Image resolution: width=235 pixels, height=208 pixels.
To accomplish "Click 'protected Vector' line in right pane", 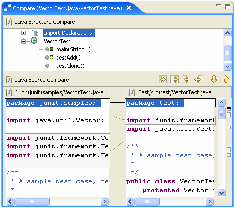I will point(179,190).
